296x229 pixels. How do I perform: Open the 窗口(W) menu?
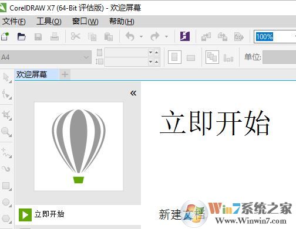pos(85,21)
